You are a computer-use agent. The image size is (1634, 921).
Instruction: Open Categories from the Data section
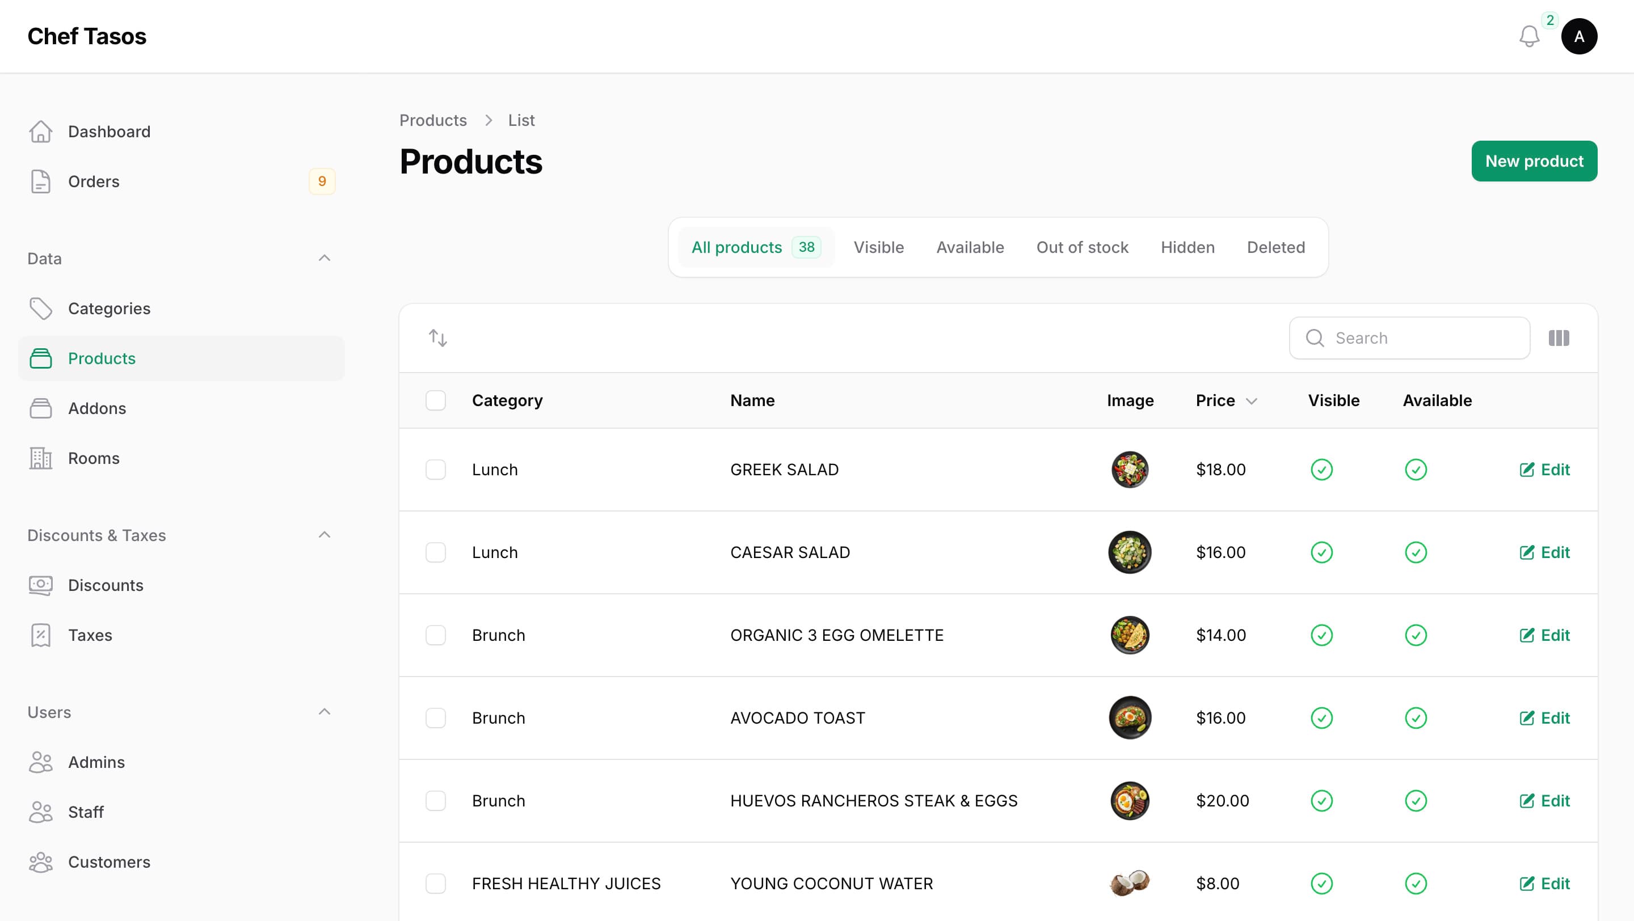click(109, 309)
